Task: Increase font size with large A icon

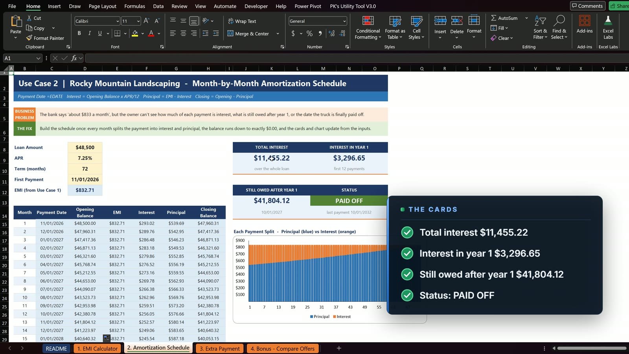Action: coord(146,21)
